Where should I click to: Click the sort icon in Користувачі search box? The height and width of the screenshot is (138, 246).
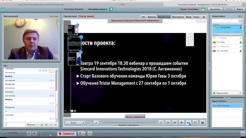(x=240, y=21)
